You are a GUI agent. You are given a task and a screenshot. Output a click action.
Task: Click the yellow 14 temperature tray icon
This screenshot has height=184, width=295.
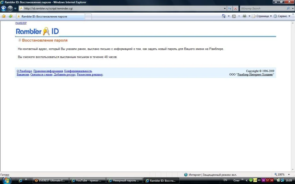pos(255,180)
